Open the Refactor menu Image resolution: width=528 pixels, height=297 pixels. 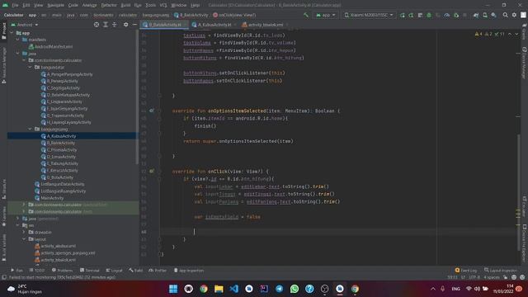[x=109, y=5]
